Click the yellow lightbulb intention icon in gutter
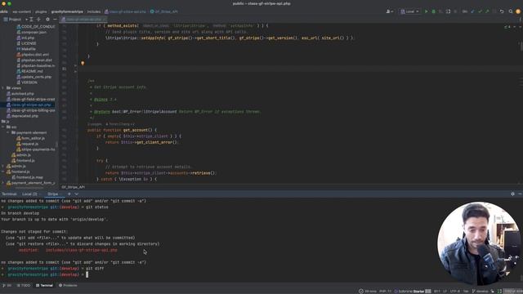 tap(83, 63)
